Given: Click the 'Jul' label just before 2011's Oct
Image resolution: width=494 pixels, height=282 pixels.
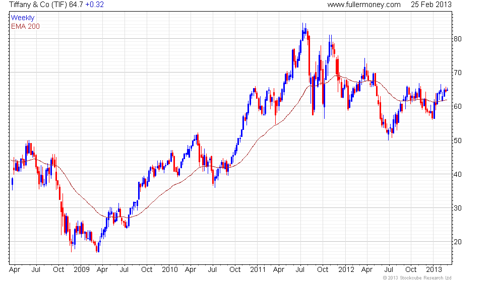Looking at the screenshot, I should tap(300, 270).
